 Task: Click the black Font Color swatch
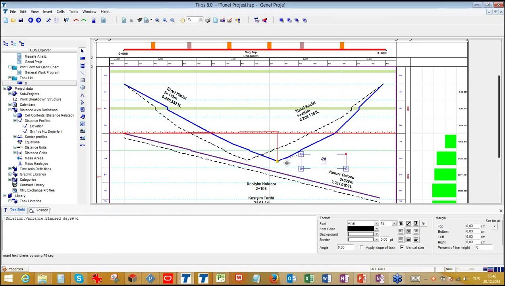[360, 229]
